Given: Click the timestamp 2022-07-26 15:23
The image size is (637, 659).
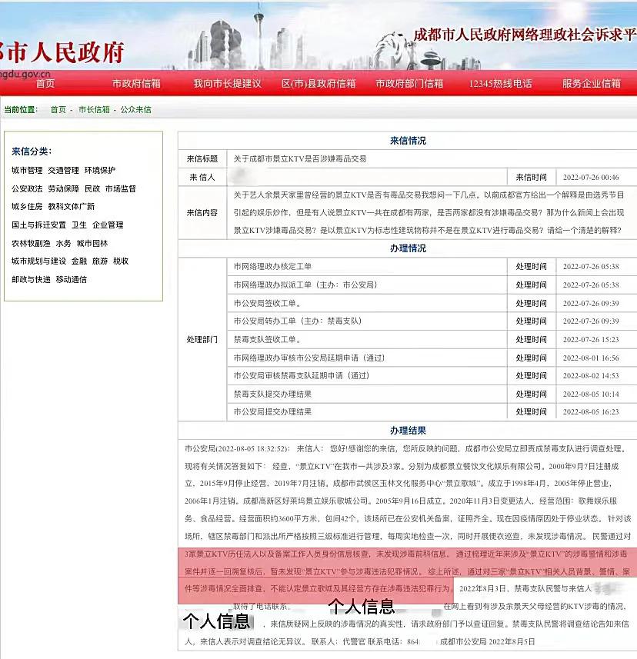Looking at the screenshot, I should (x=591, y=340).
